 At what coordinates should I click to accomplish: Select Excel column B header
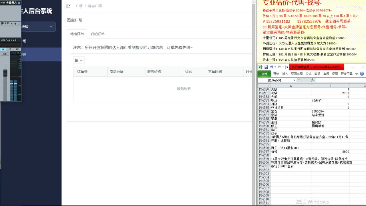pos(330,86)
